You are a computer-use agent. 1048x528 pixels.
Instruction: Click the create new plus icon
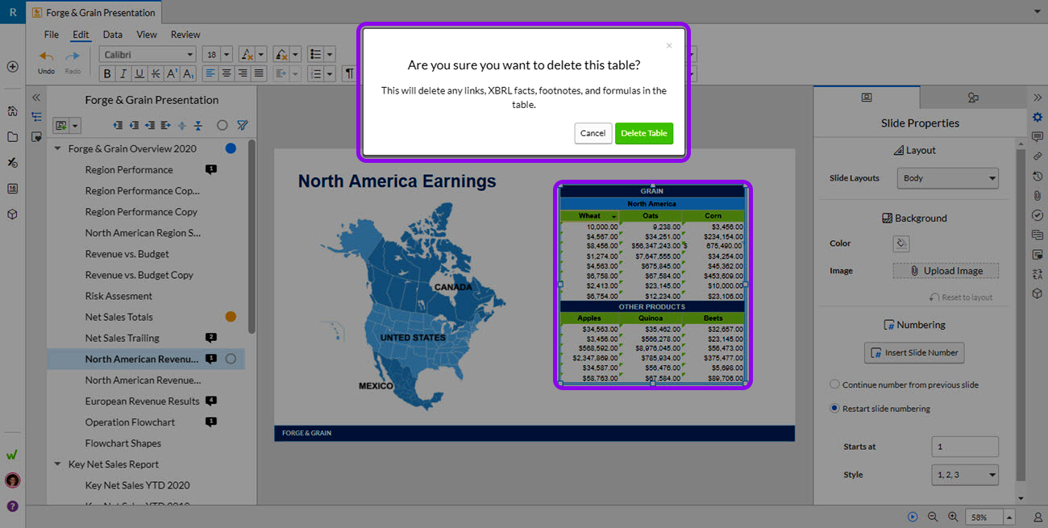click(12, 67)
